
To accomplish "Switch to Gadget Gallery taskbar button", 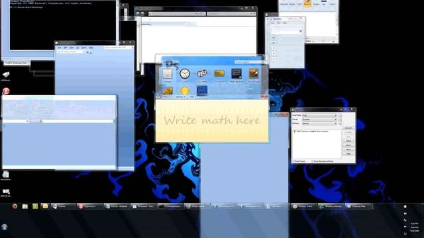I will (x=197, y=206).
